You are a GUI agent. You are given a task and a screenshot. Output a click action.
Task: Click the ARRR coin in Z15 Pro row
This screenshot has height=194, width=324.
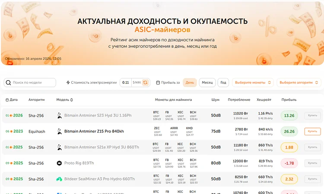click(x=174, y=131)
